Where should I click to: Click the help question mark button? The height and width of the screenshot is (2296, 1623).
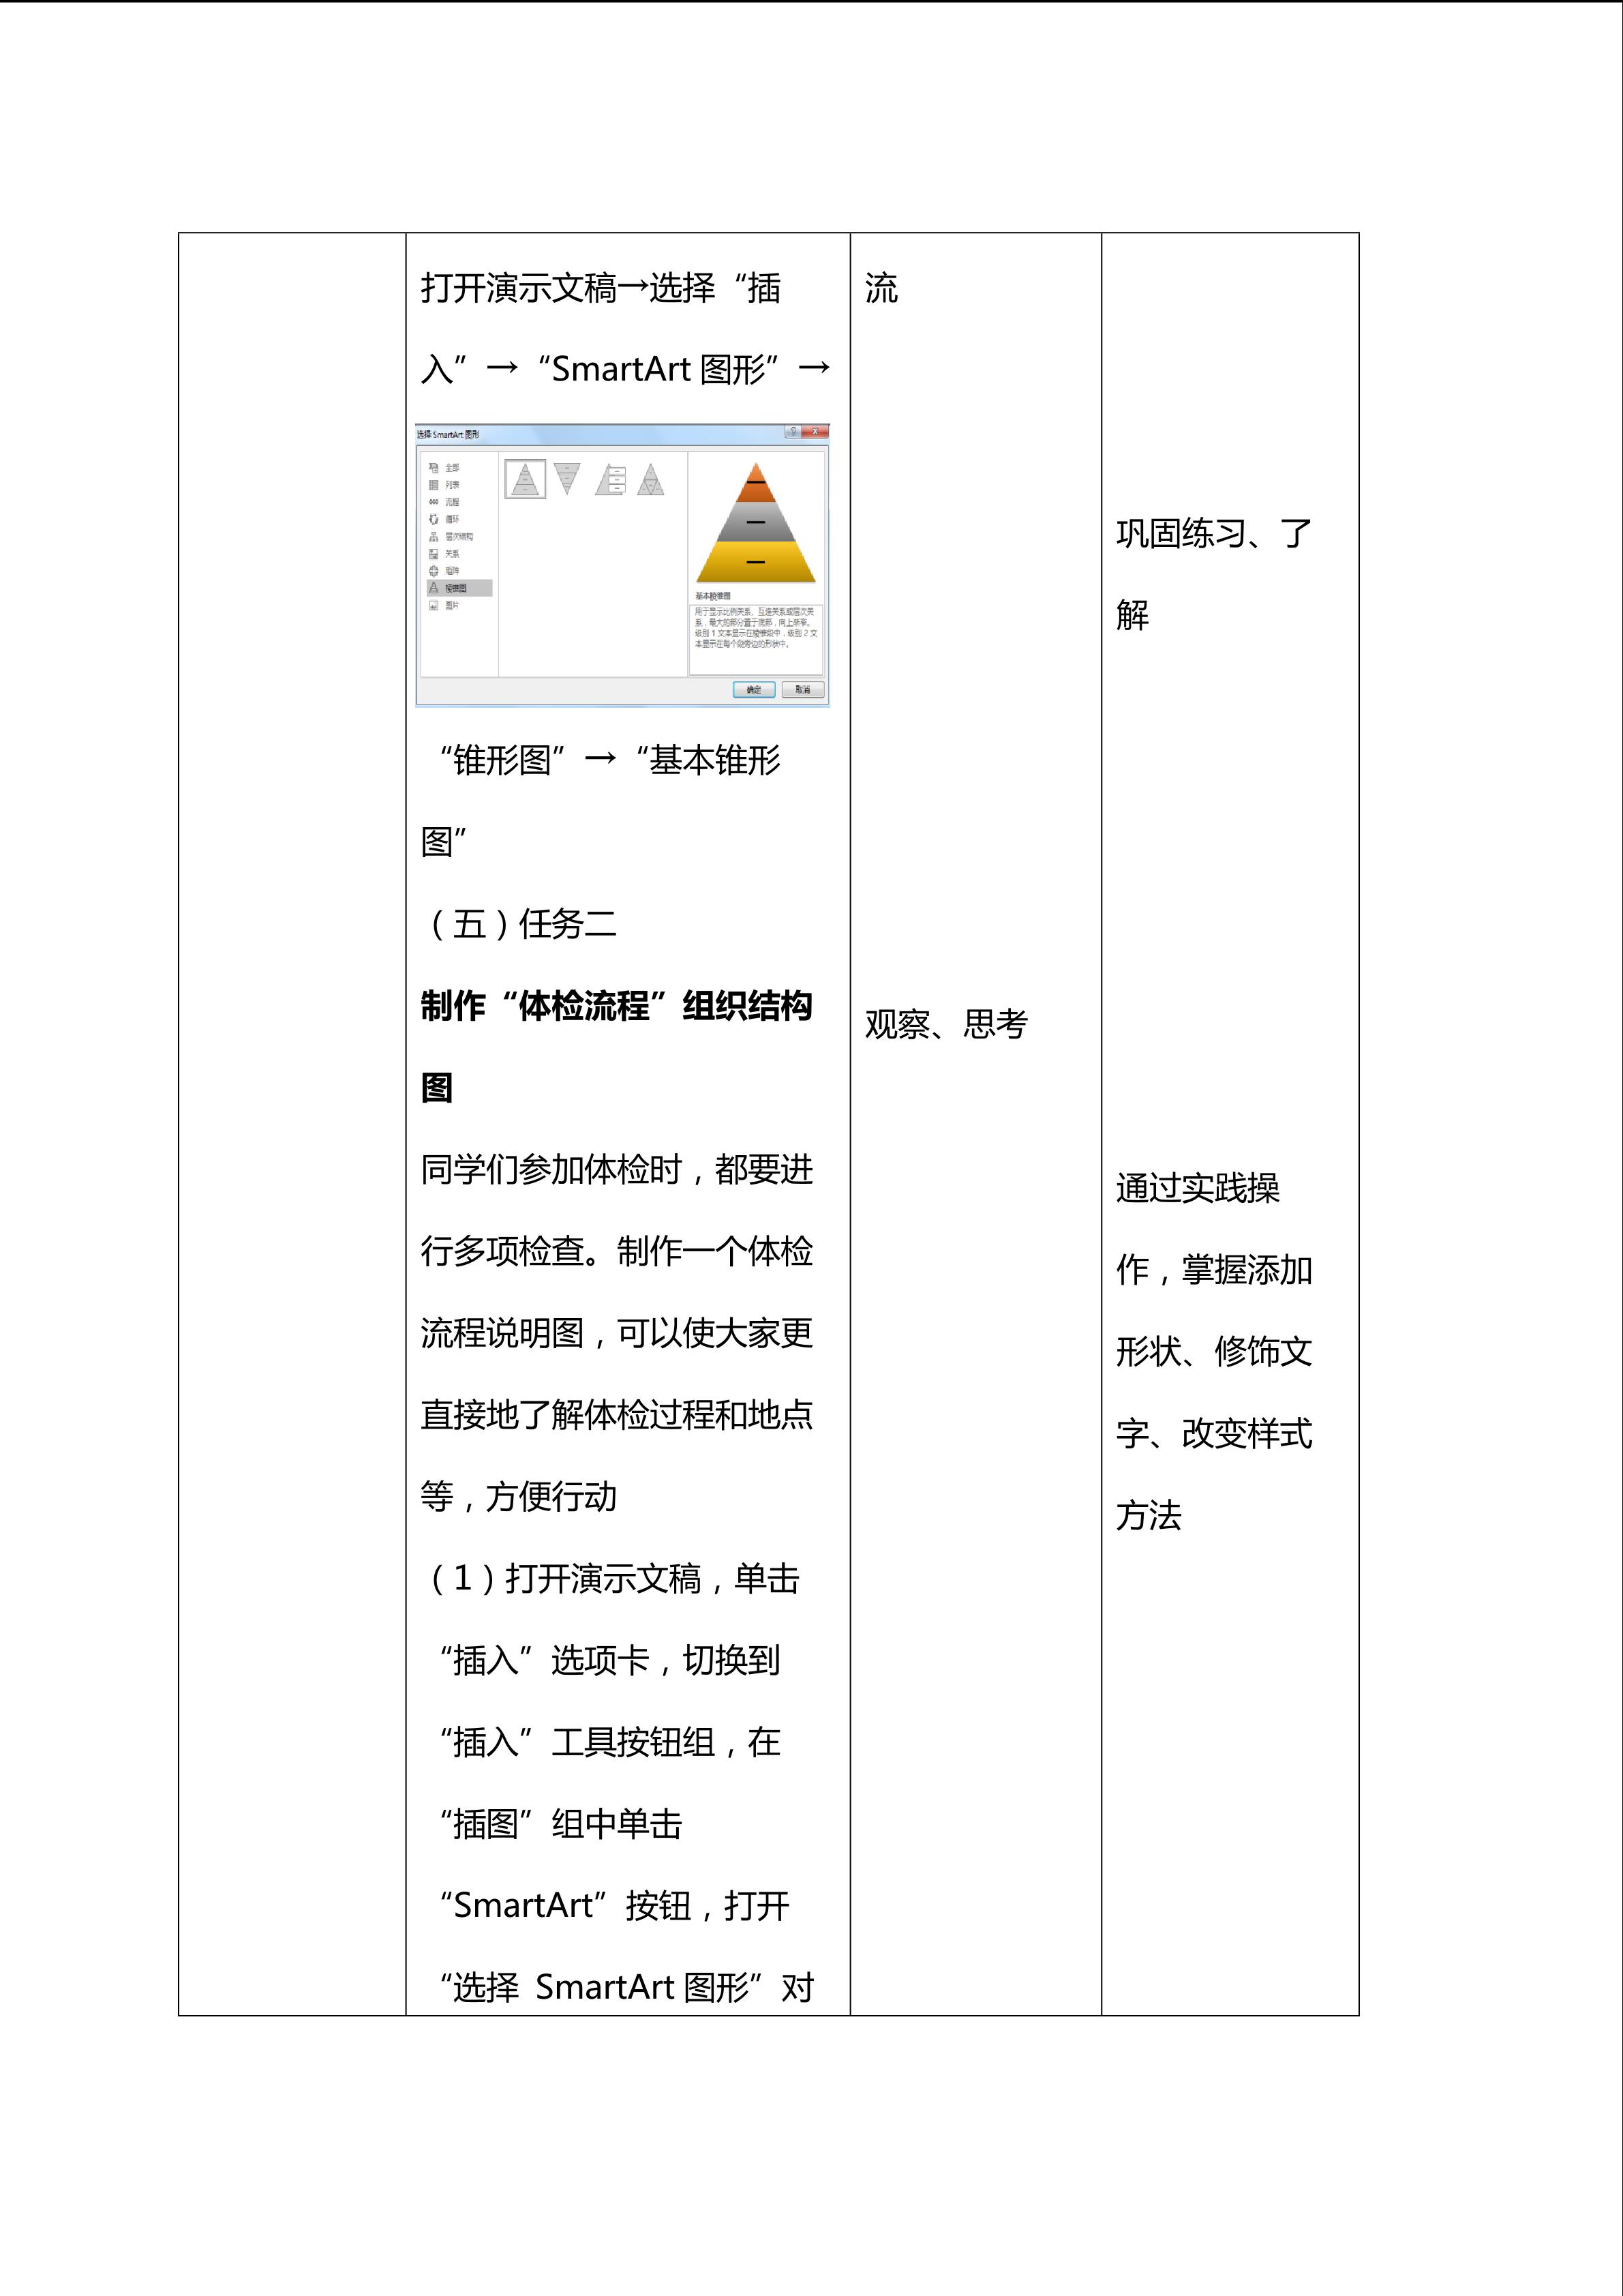[795, 432]
